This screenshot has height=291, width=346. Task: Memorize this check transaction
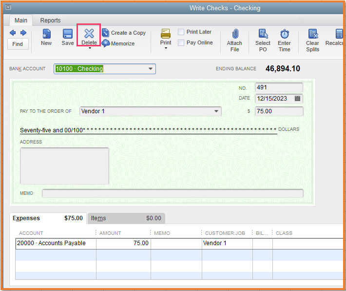pos(118,43)
